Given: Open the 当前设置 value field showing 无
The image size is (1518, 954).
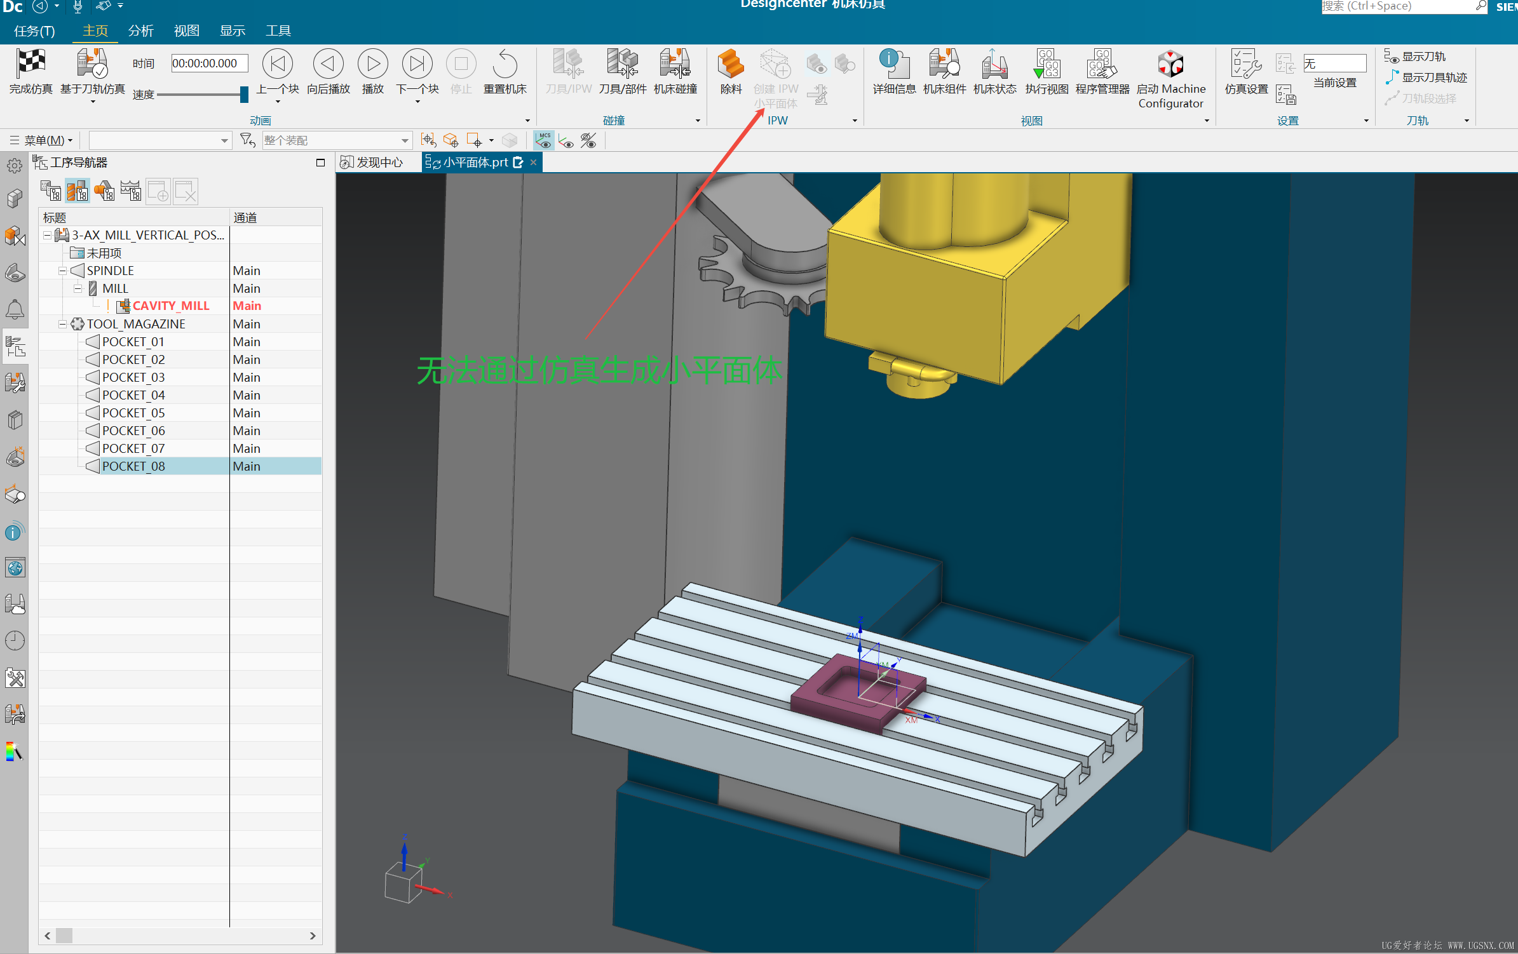Looking at the screenshot, I should 1334,64.
